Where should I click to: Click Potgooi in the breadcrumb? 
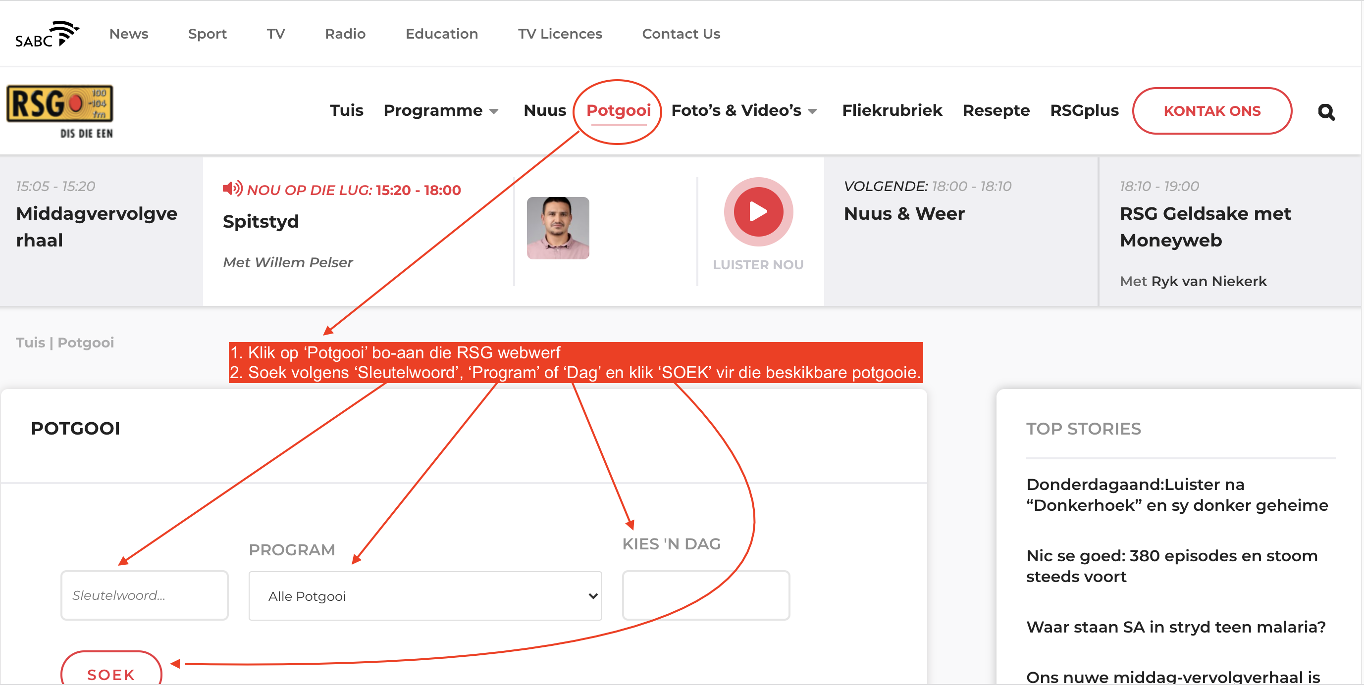[x=86, y=342]
